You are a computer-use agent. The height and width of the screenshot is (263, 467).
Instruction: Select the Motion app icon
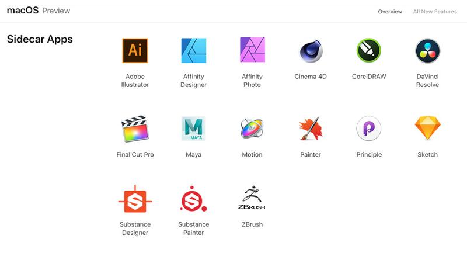252,128
